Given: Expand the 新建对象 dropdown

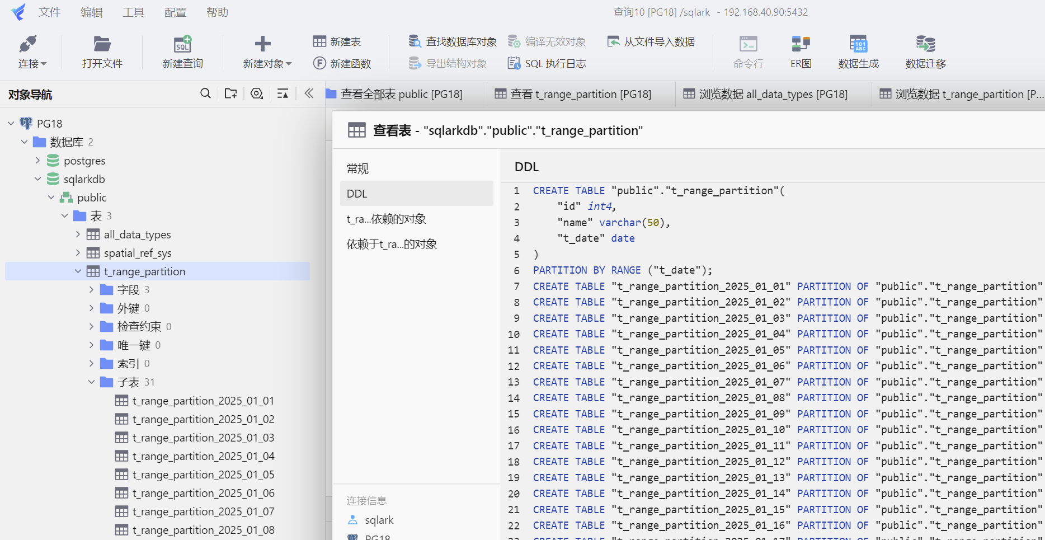Looking at the screenshot, I should click(x=288, y=63).
